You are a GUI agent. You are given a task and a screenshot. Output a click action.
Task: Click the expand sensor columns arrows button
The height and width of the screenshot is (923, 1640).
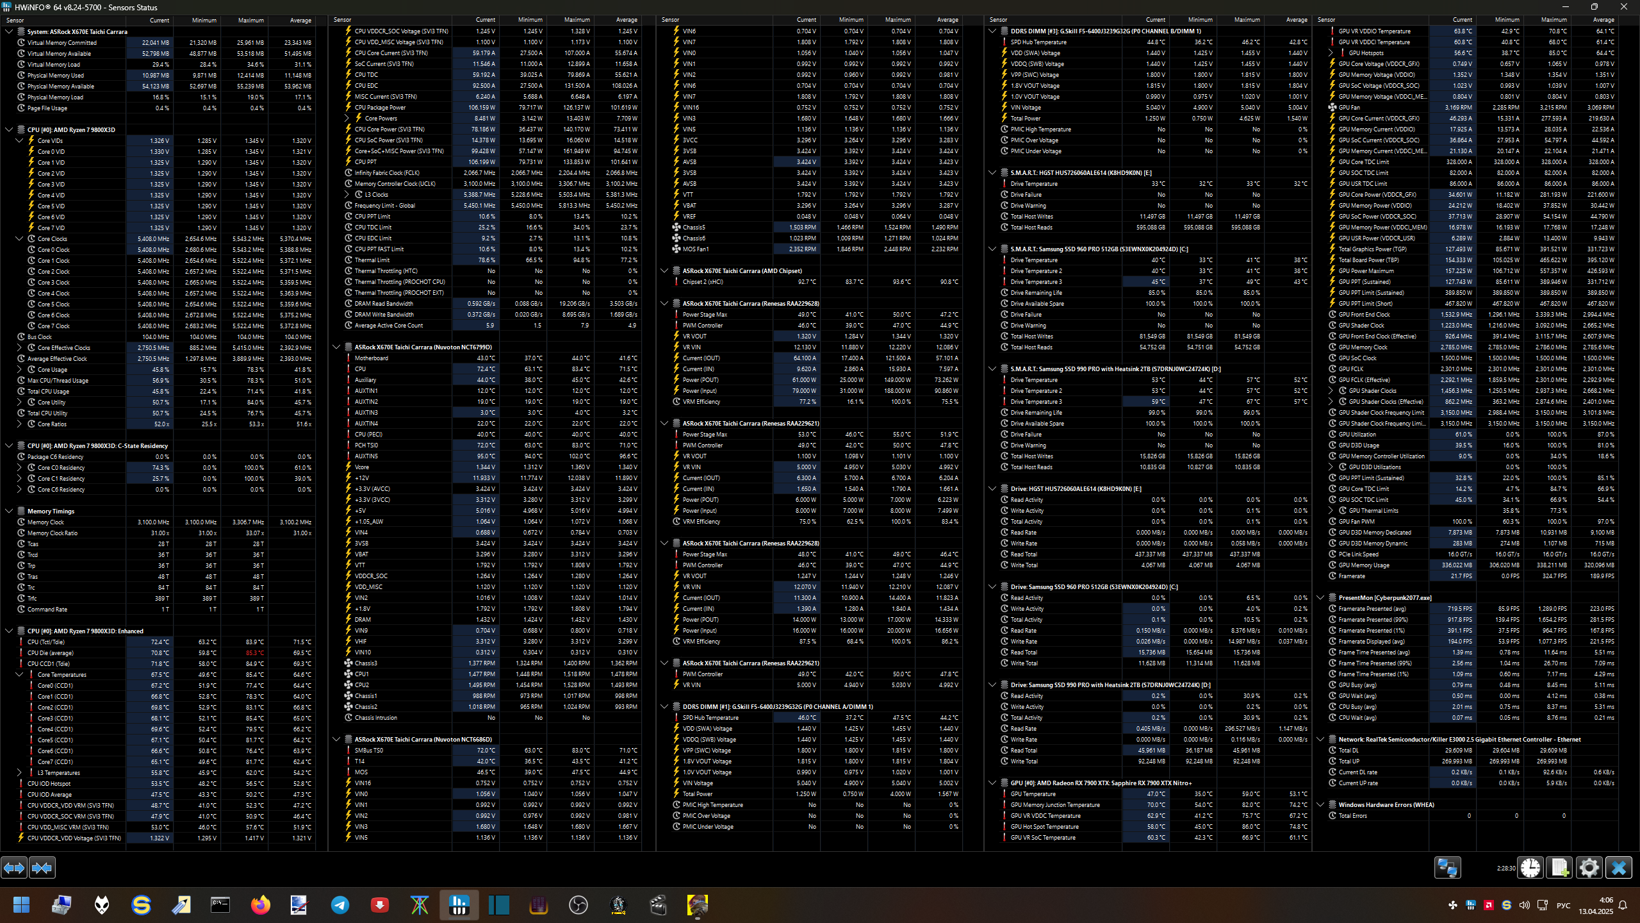[14, 868]
